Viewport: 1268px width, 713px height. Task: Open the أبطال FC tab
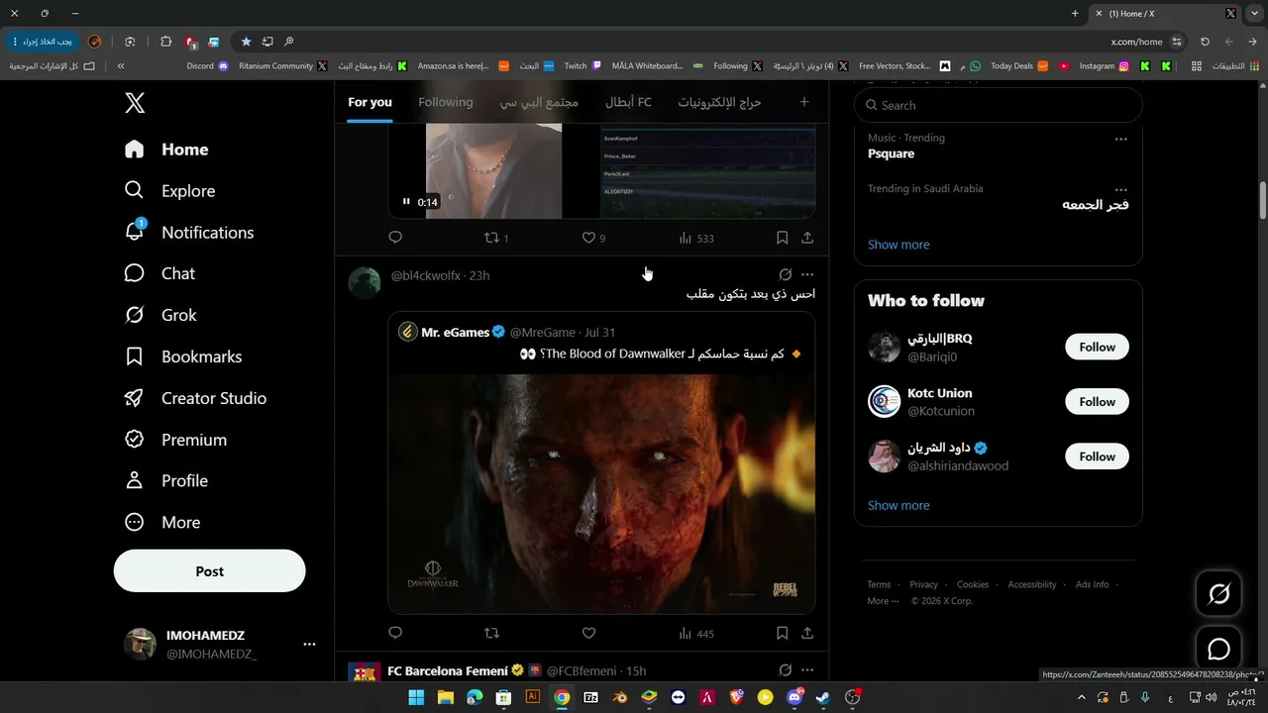point(628,102)
